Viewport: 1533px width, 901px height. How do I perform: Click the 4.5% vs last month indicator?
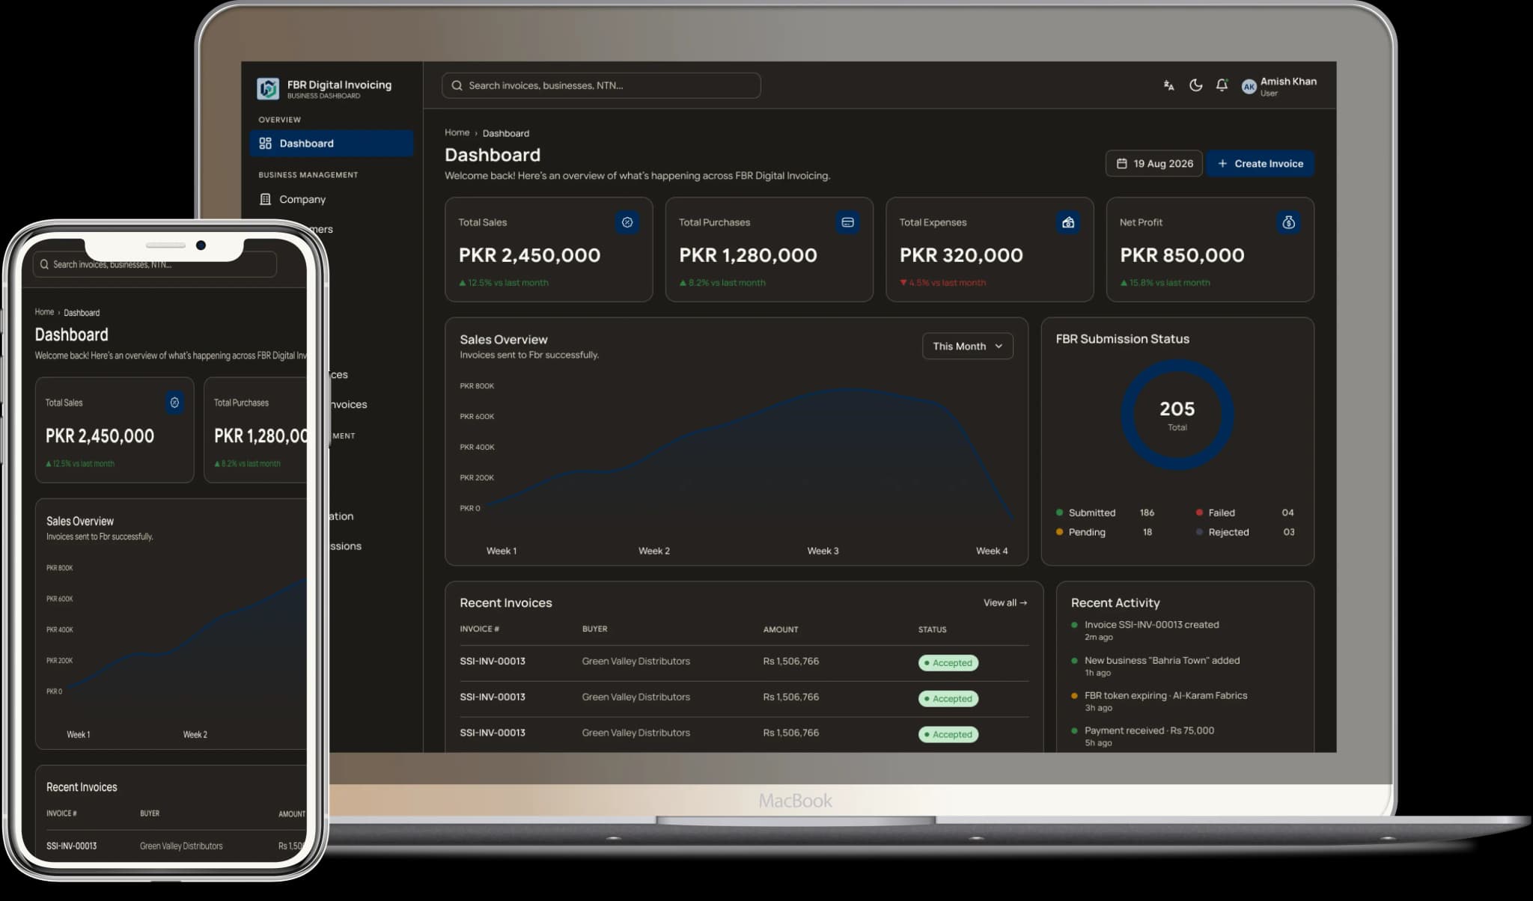coord(943,283)
